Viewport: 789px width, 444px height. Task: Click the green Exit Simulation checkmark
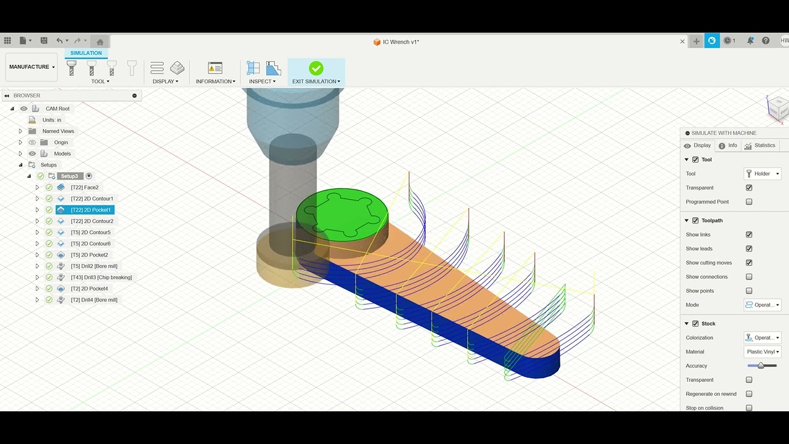pos(316,68)
